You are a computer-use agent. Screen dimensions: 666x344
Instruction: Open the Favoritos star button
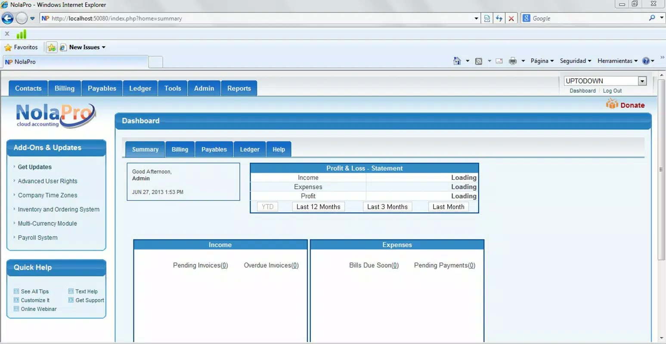21,47
